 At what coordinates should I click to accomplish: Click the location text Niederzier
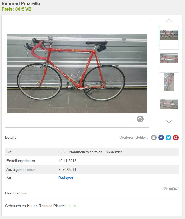tap(114, 152)
